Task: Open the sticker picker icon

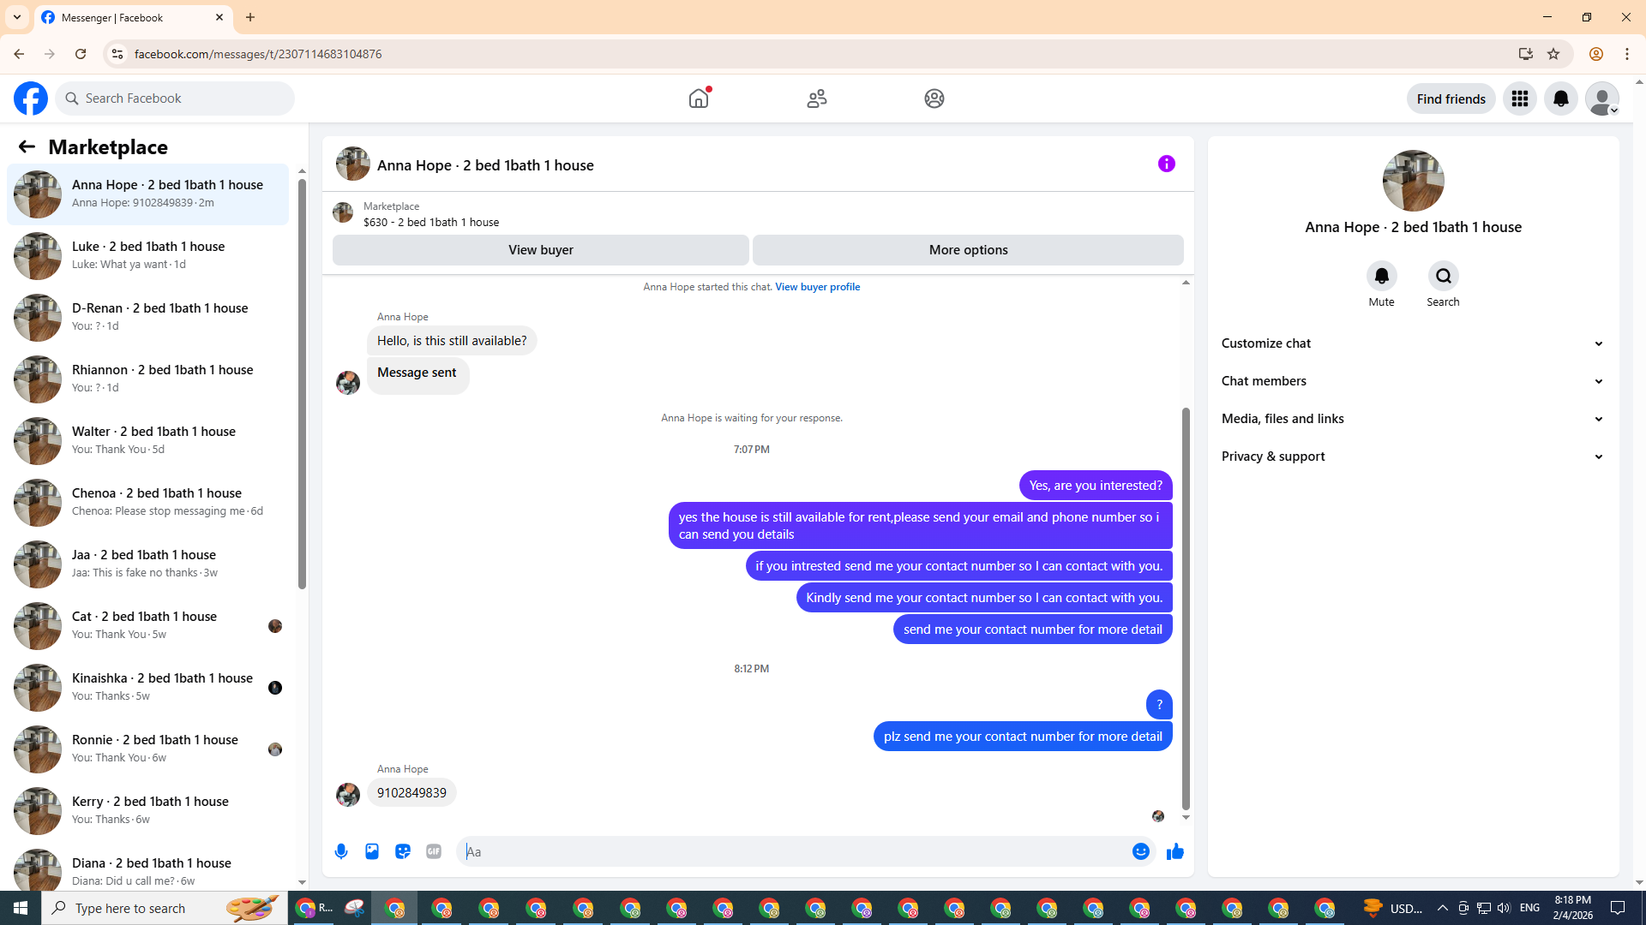Action: [403, 851]
